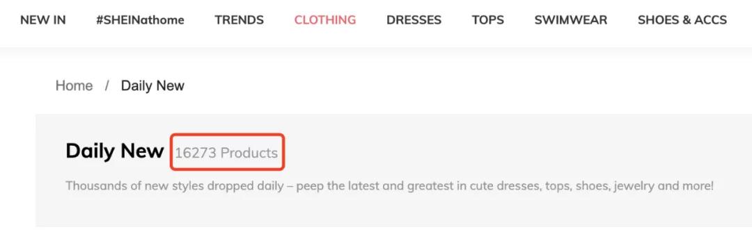The image size is (752, 250).
Task: Click the Daily New breadcrumb
Action: point(152,85)
